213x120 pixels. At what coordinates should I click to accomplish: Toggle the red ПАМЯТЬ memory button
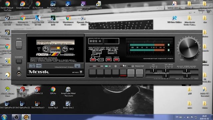108,60
